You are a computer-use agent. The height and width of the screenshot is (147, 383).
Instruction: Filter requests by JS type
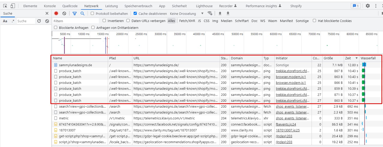pyautogui.click(x=199, y=21)
